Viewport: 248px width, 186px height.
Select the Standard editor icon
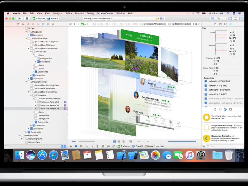pos(213,19)
